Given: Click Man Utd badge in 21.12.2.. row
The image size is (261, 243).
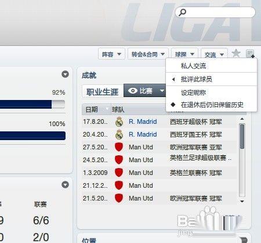Looking at the screenshot, I should tap(119, 185).
